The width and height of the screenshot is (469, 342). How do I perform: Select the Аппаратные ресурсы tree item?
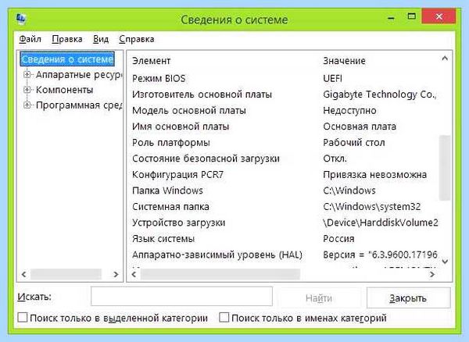tap(79, 75)
